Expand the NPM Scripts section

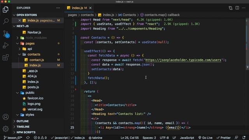(26, 132)
